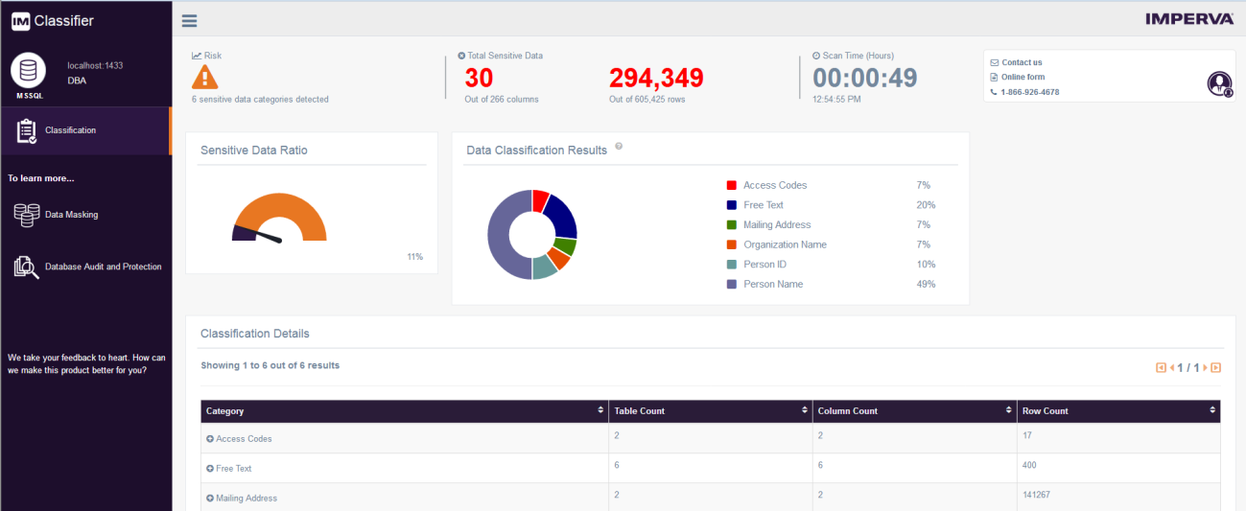Expand the Free Text row
The height and width of the screenshot is (511, 1246).
[210, 469]
